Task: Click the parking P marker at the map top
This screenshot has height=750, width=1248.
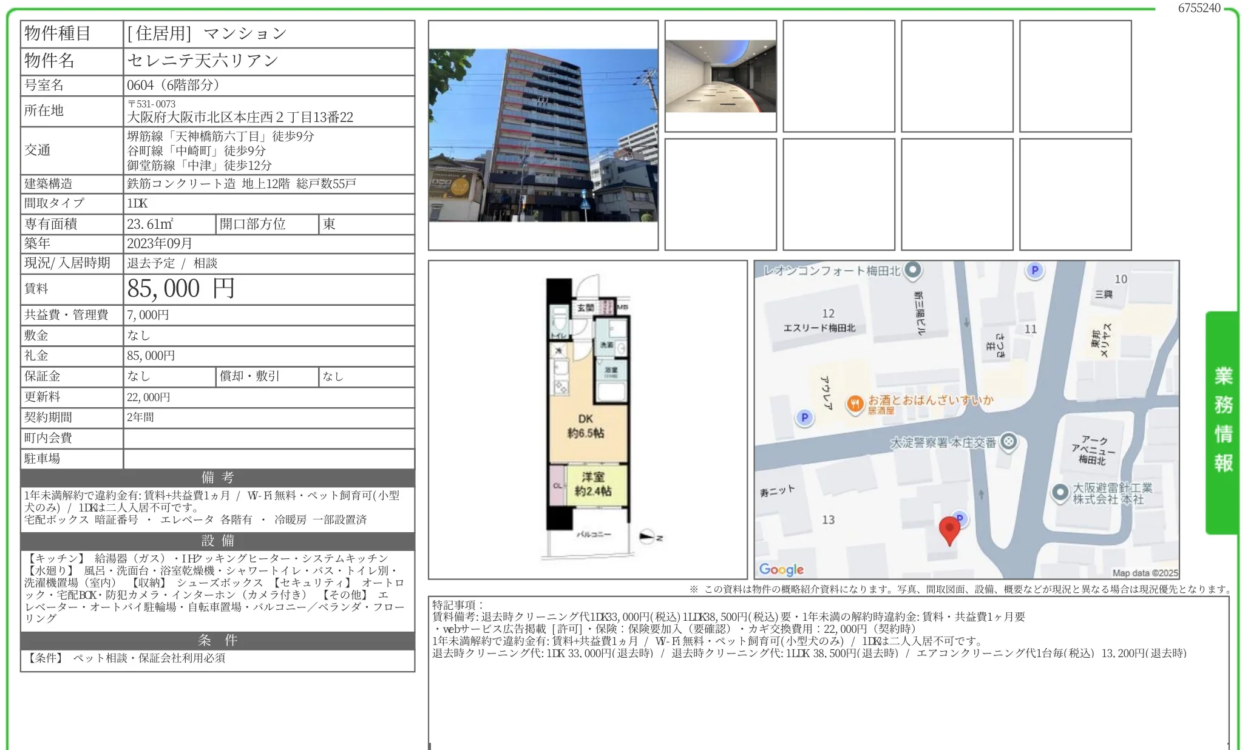Action: pyautogui.click(x=1034, y=269)
